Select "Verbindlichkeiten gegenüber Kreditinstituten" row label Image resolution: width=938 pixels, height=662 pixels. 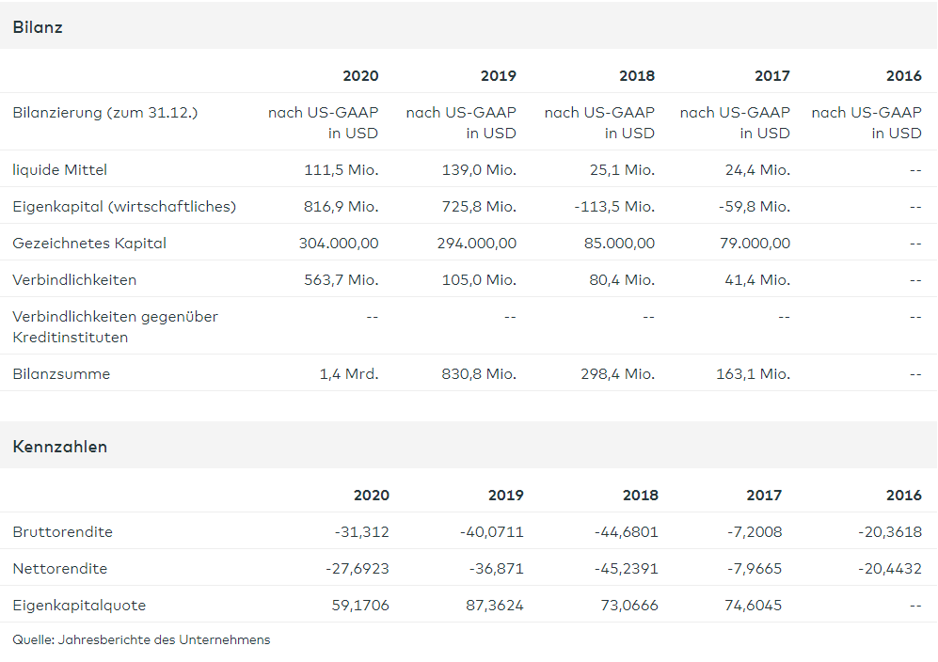(115, 326)
